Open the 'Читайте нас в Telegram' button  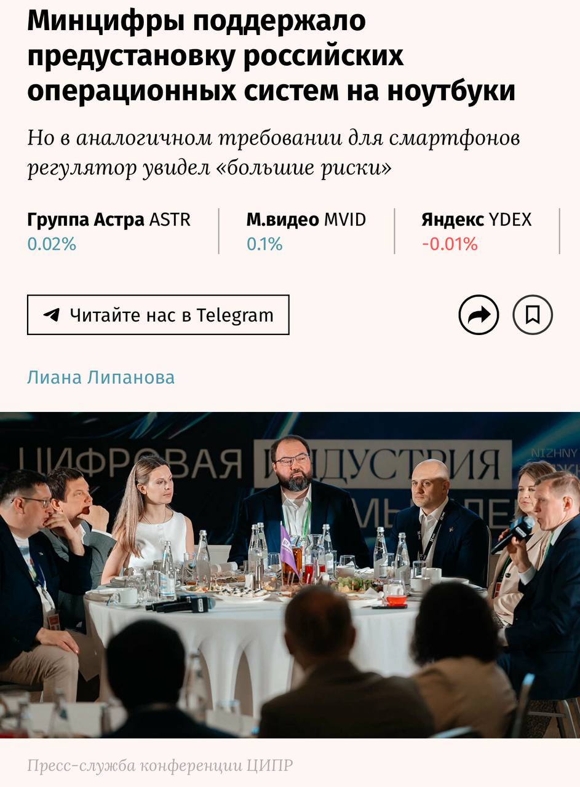(x=158, y=315)
